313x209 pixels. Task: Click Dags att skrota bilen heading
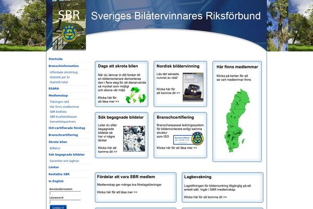(118, 66)
